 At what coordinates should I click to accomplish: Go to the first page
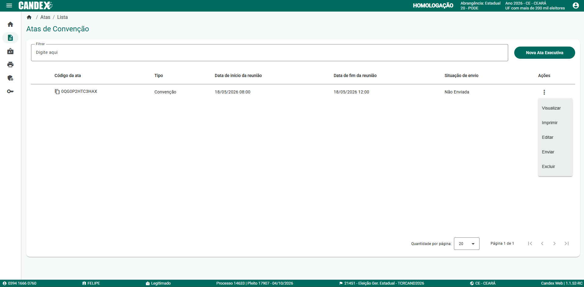[x=530, y=243]
